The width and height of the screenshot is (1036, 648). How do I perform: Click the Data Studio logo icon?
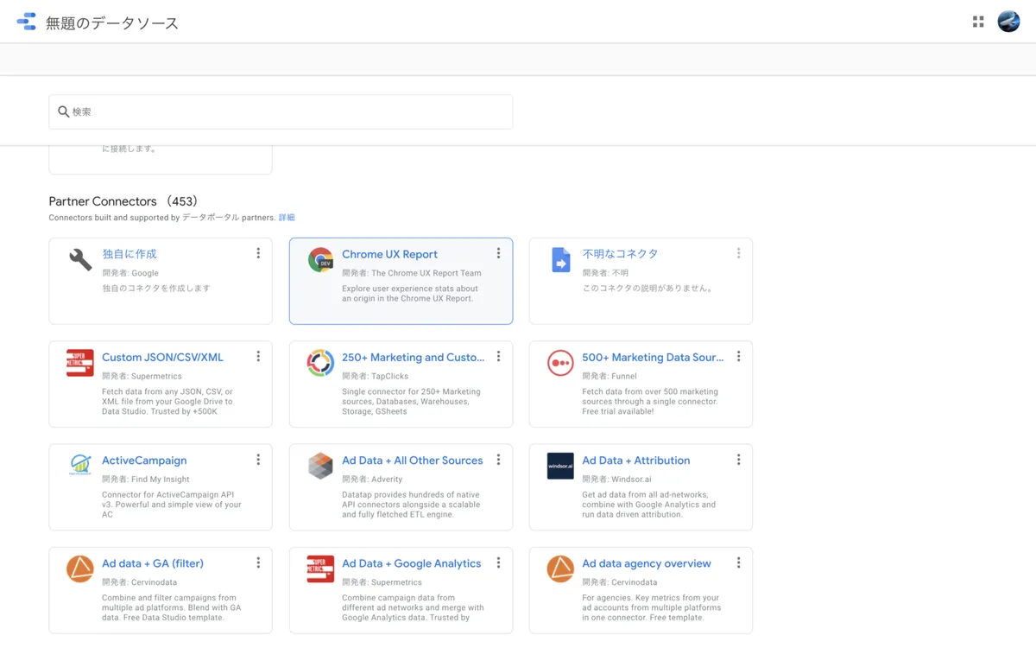click(x=26, y=22)
